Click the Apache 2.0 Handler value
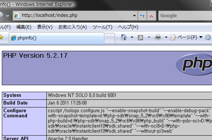Viewport: 212px width, 140px height. pyautogui.click(x=68, y=138)
